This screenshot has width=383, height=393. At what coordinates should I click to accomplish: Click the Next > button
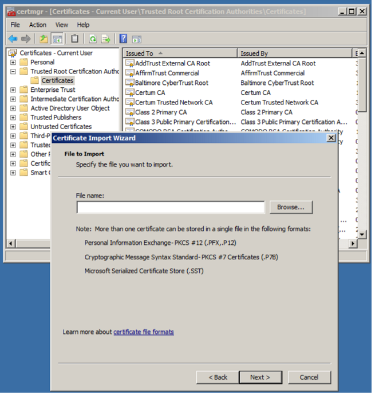tap(260, 377)
